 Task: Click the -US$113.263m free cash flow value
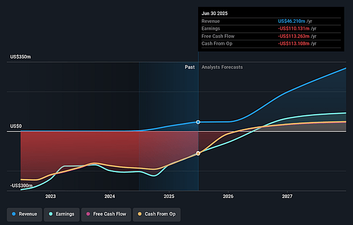tap(293, 36)
